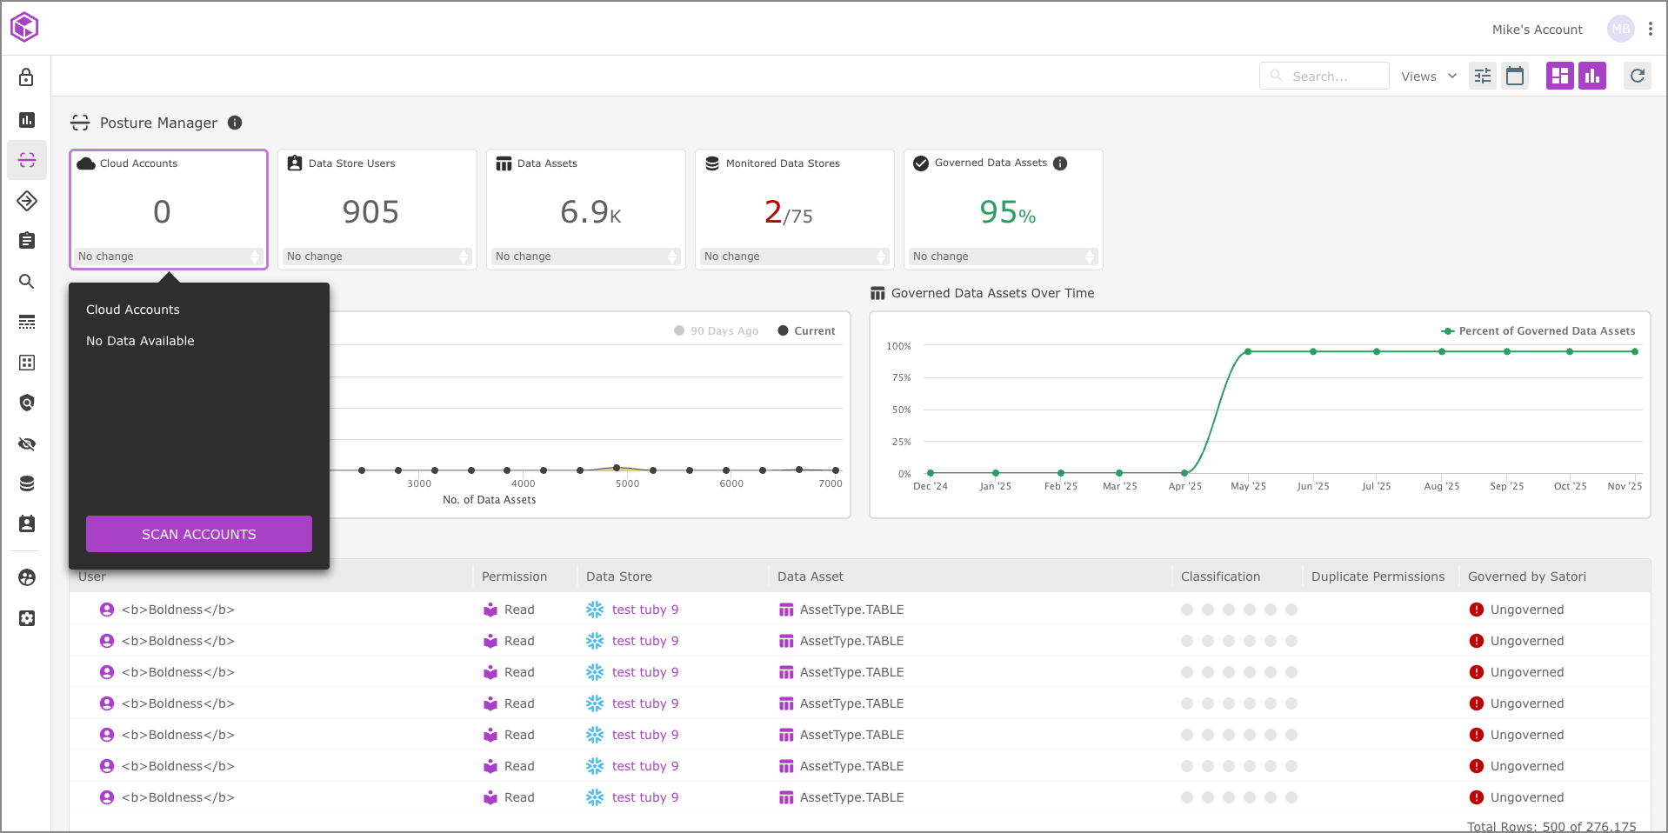
Task: Open the calendar date picker icon
Action: tap(1515, 77)
